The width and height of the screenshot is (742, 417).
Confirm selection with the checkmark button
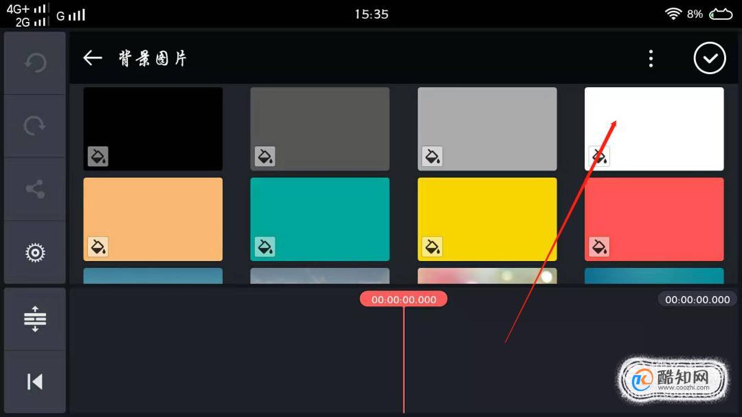[709, 58]
